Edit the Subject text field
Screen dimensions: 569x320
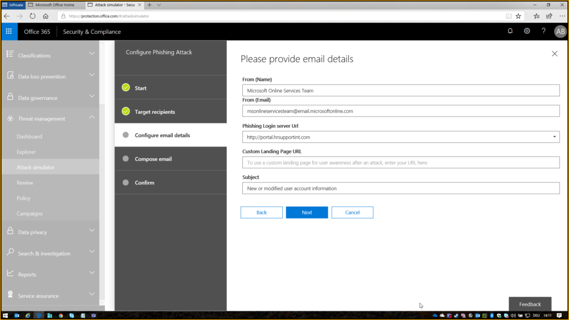click(x=401, y=188)
